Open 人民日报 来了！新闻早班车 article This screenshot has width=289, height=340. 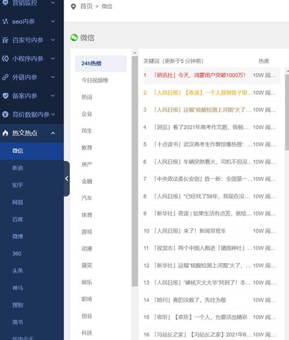(190, 231)
